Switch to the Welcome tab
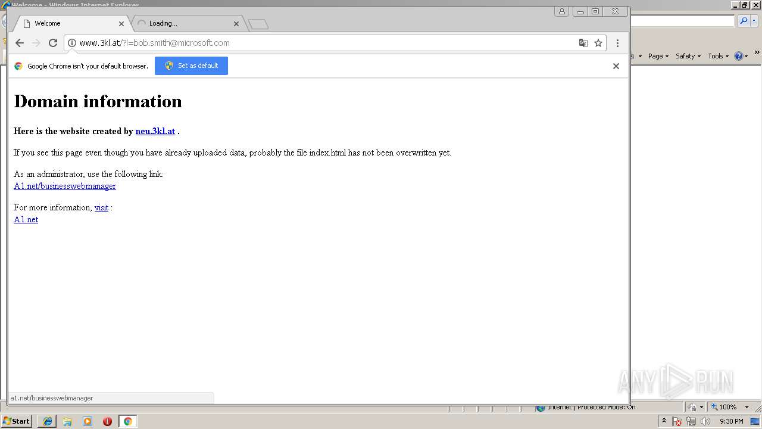Viewport: 762px width, 429px height. coord(71,23)
